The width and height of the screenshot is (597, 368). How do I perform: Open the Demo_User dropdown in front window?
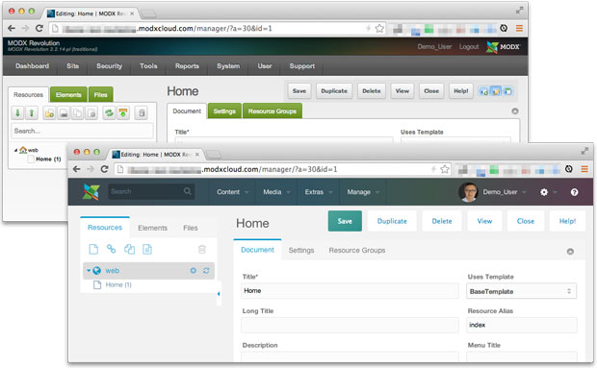pyautogui.click(x=505, y=192)
